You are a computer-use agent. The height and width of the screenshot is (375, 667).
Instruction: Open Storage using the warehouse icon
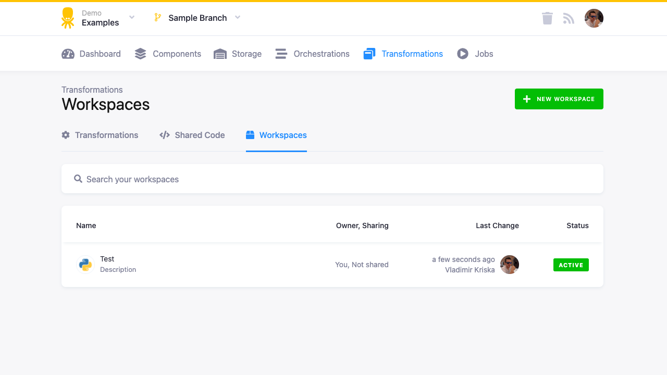(x=219, y=53)
